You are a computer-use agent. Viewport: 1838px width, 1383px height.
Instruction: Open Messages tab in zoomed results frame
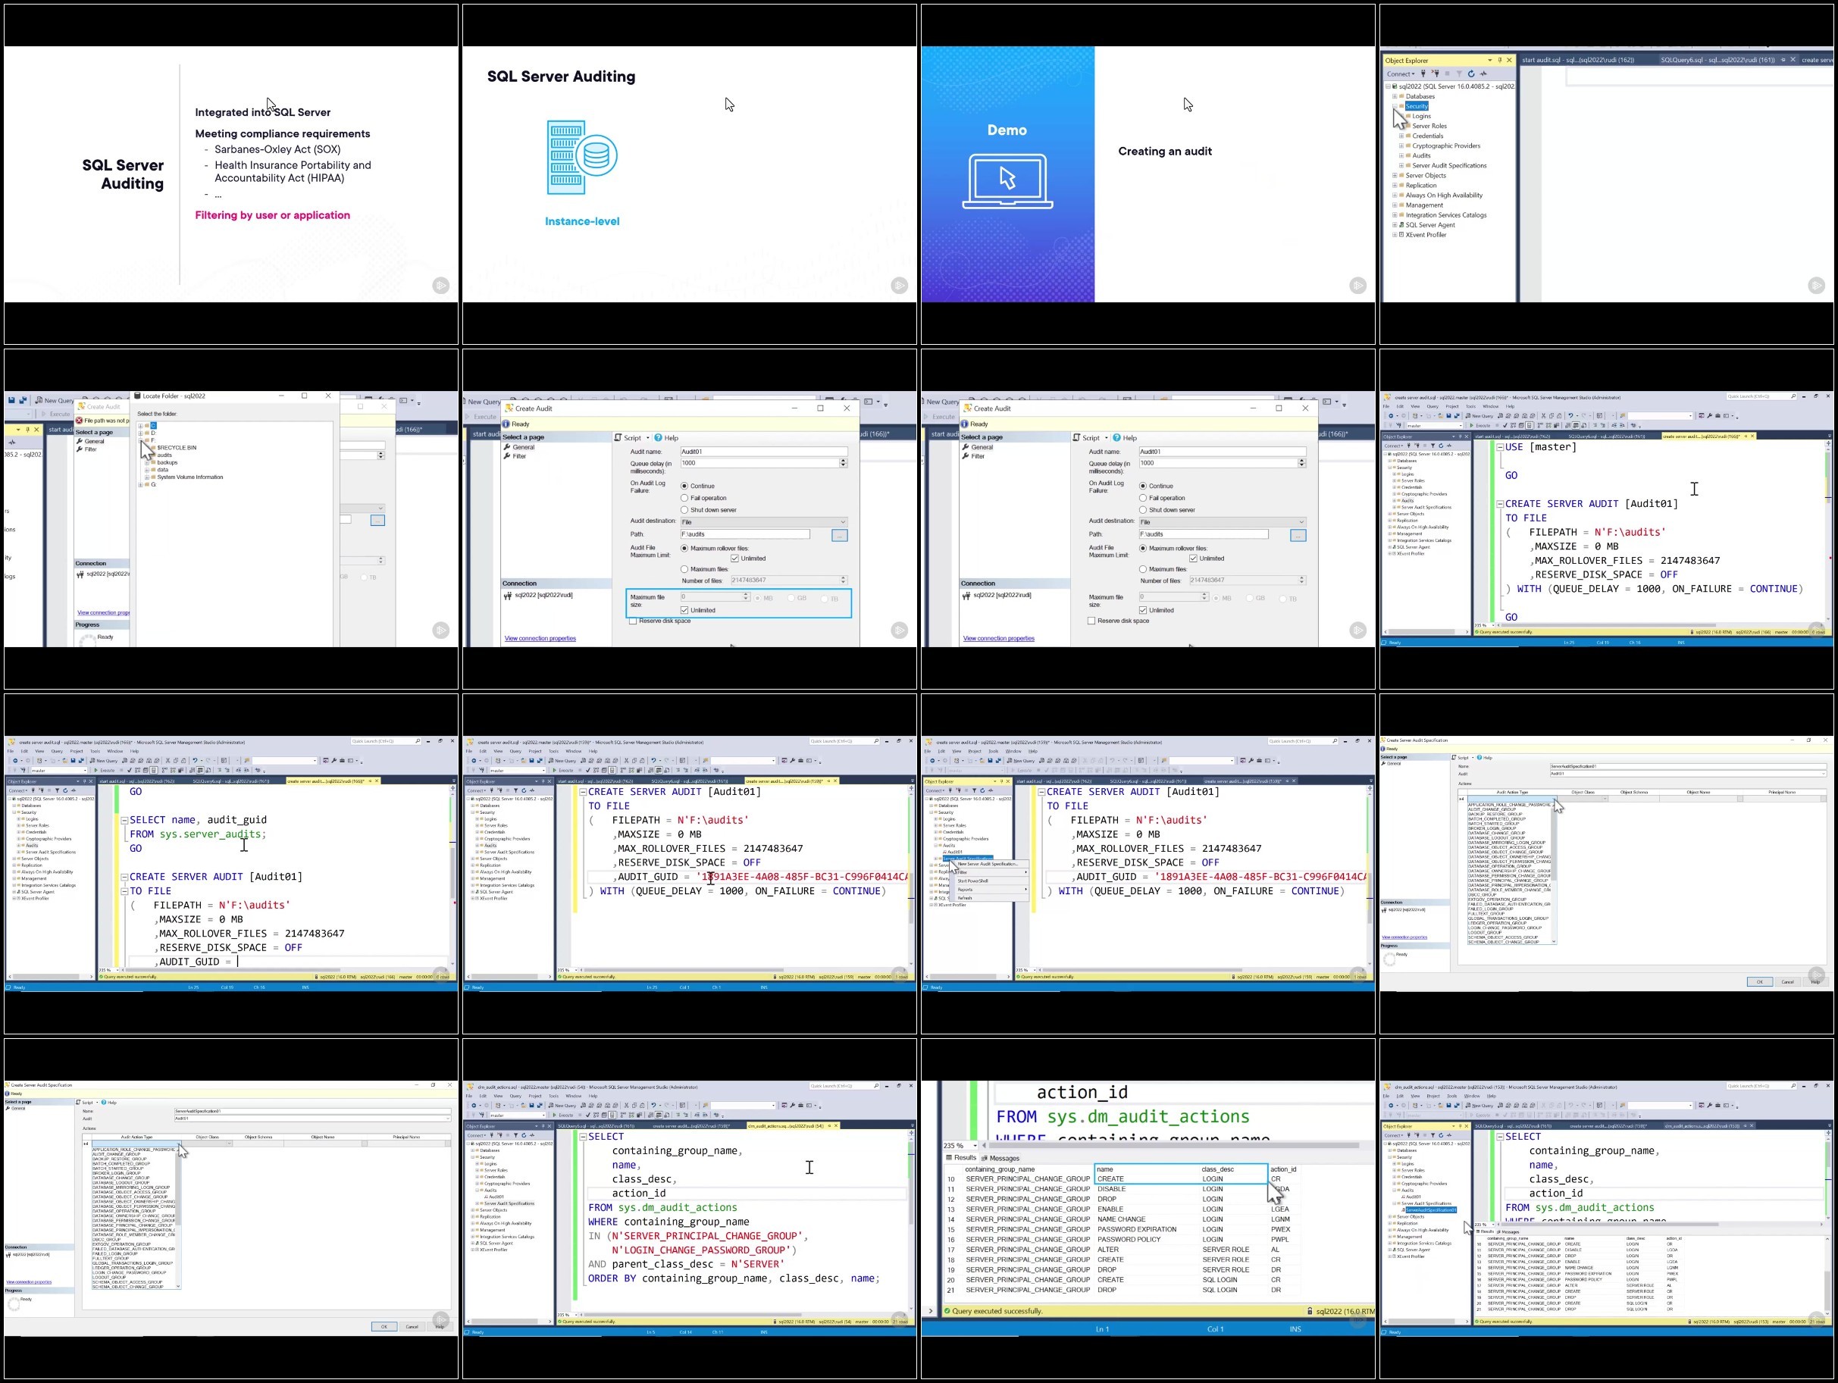[x=1000, y=1159]
